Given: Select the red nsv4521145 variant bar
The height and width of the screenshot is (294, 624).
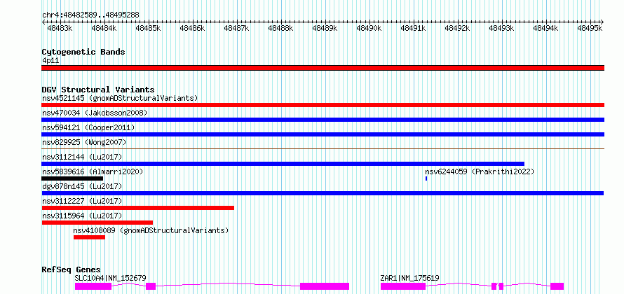Looking at the screenshot, I should [323, 105].
